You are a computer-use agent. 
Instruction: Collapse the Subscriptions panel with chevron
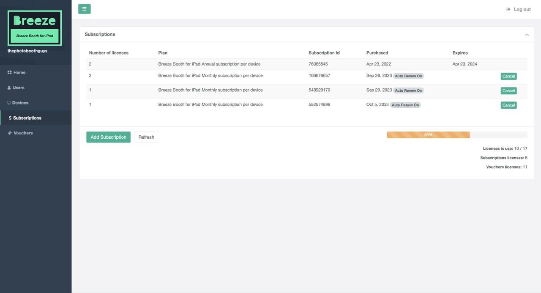click(x=527, y=35)
